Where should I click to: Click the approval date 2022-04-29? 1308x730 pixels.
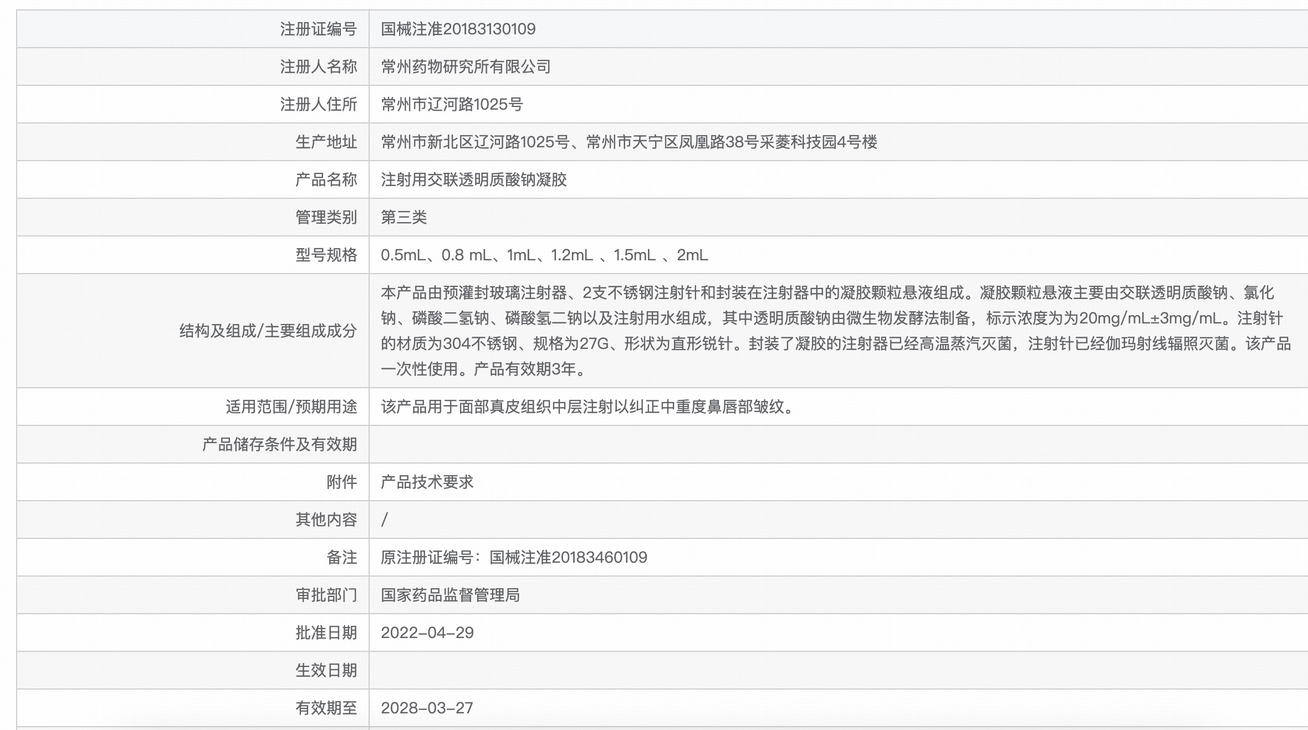[x=428, y=633]
